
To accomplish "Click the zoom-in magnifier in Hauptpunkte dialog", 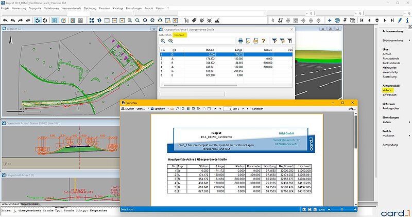I will [163, 41].
